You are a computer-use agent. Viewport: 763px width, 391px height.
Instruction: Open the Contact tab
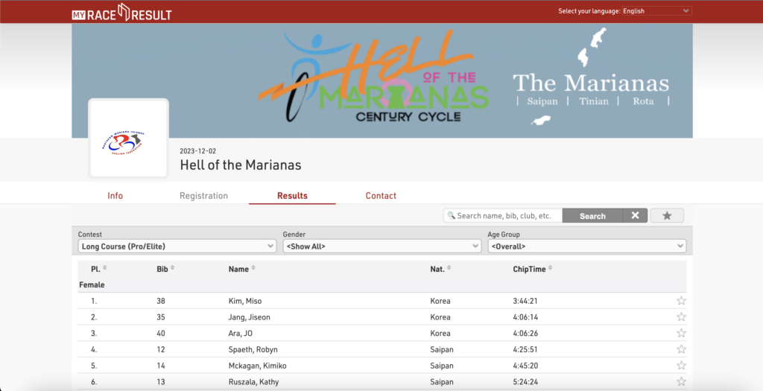(x=381, y=196)
